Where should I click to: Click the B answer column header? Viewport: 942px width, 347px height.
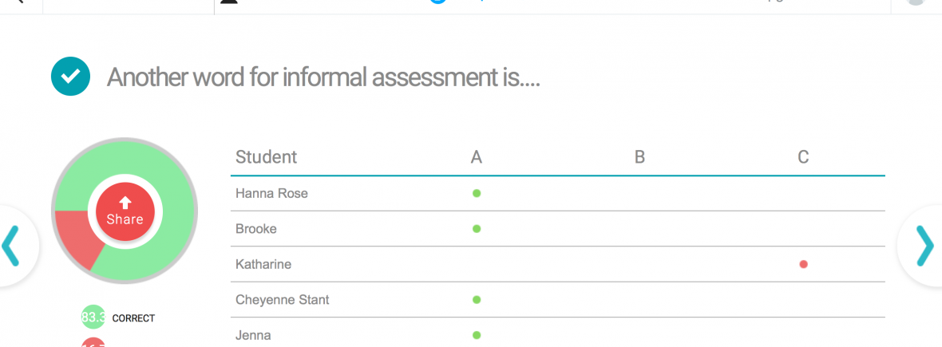(639, 157)
